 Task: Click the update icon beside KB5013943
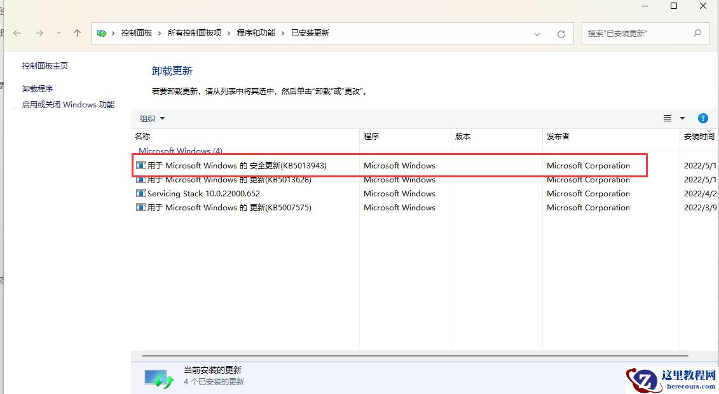pyautogui.click(x=140, y=165)
